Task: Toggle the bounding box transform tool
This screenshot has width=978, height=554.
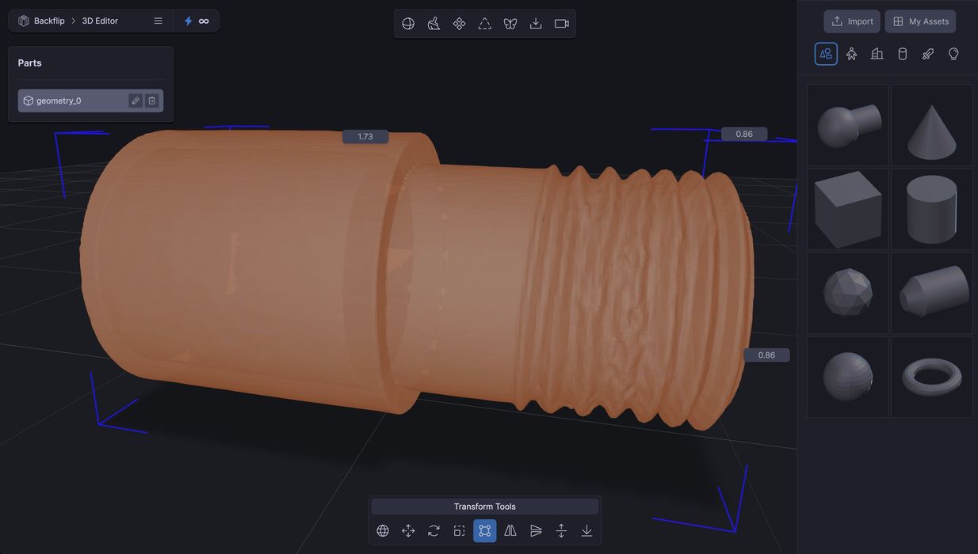Action: [x=485, y=531]
